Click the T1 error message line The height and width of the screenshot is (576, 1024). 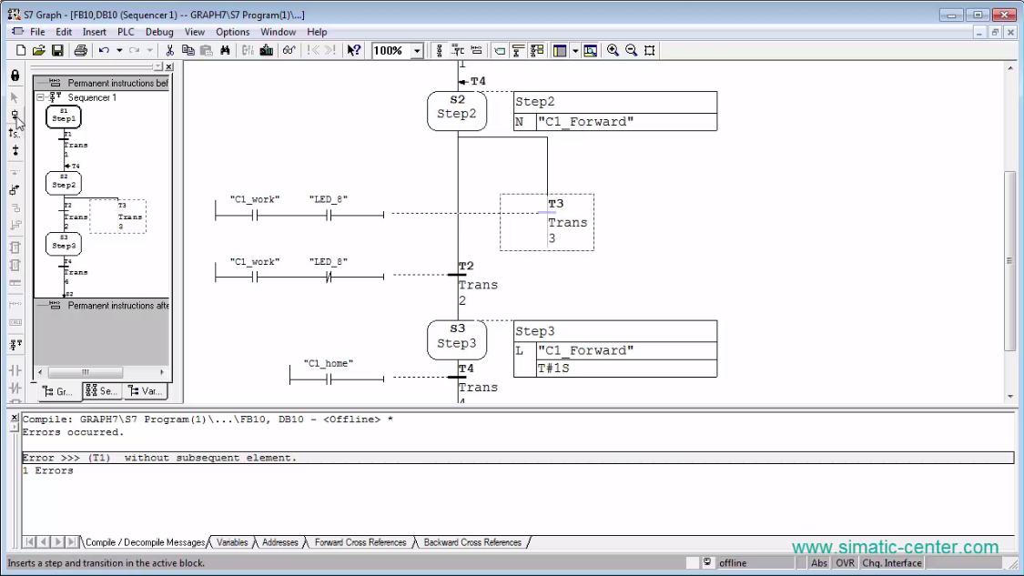517,458
